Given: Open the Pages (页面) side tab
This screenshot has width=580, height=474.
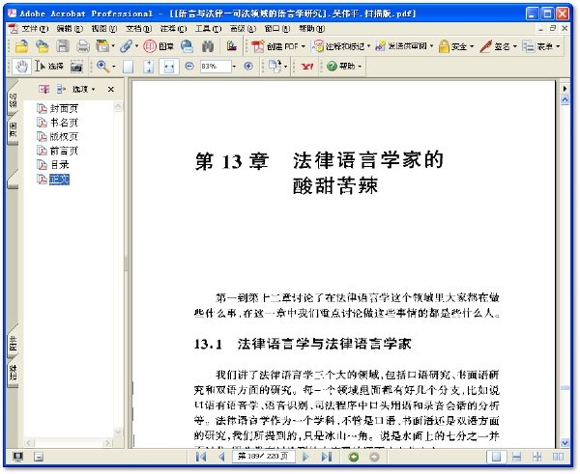Looking at the screenshot, I should 13,130.
